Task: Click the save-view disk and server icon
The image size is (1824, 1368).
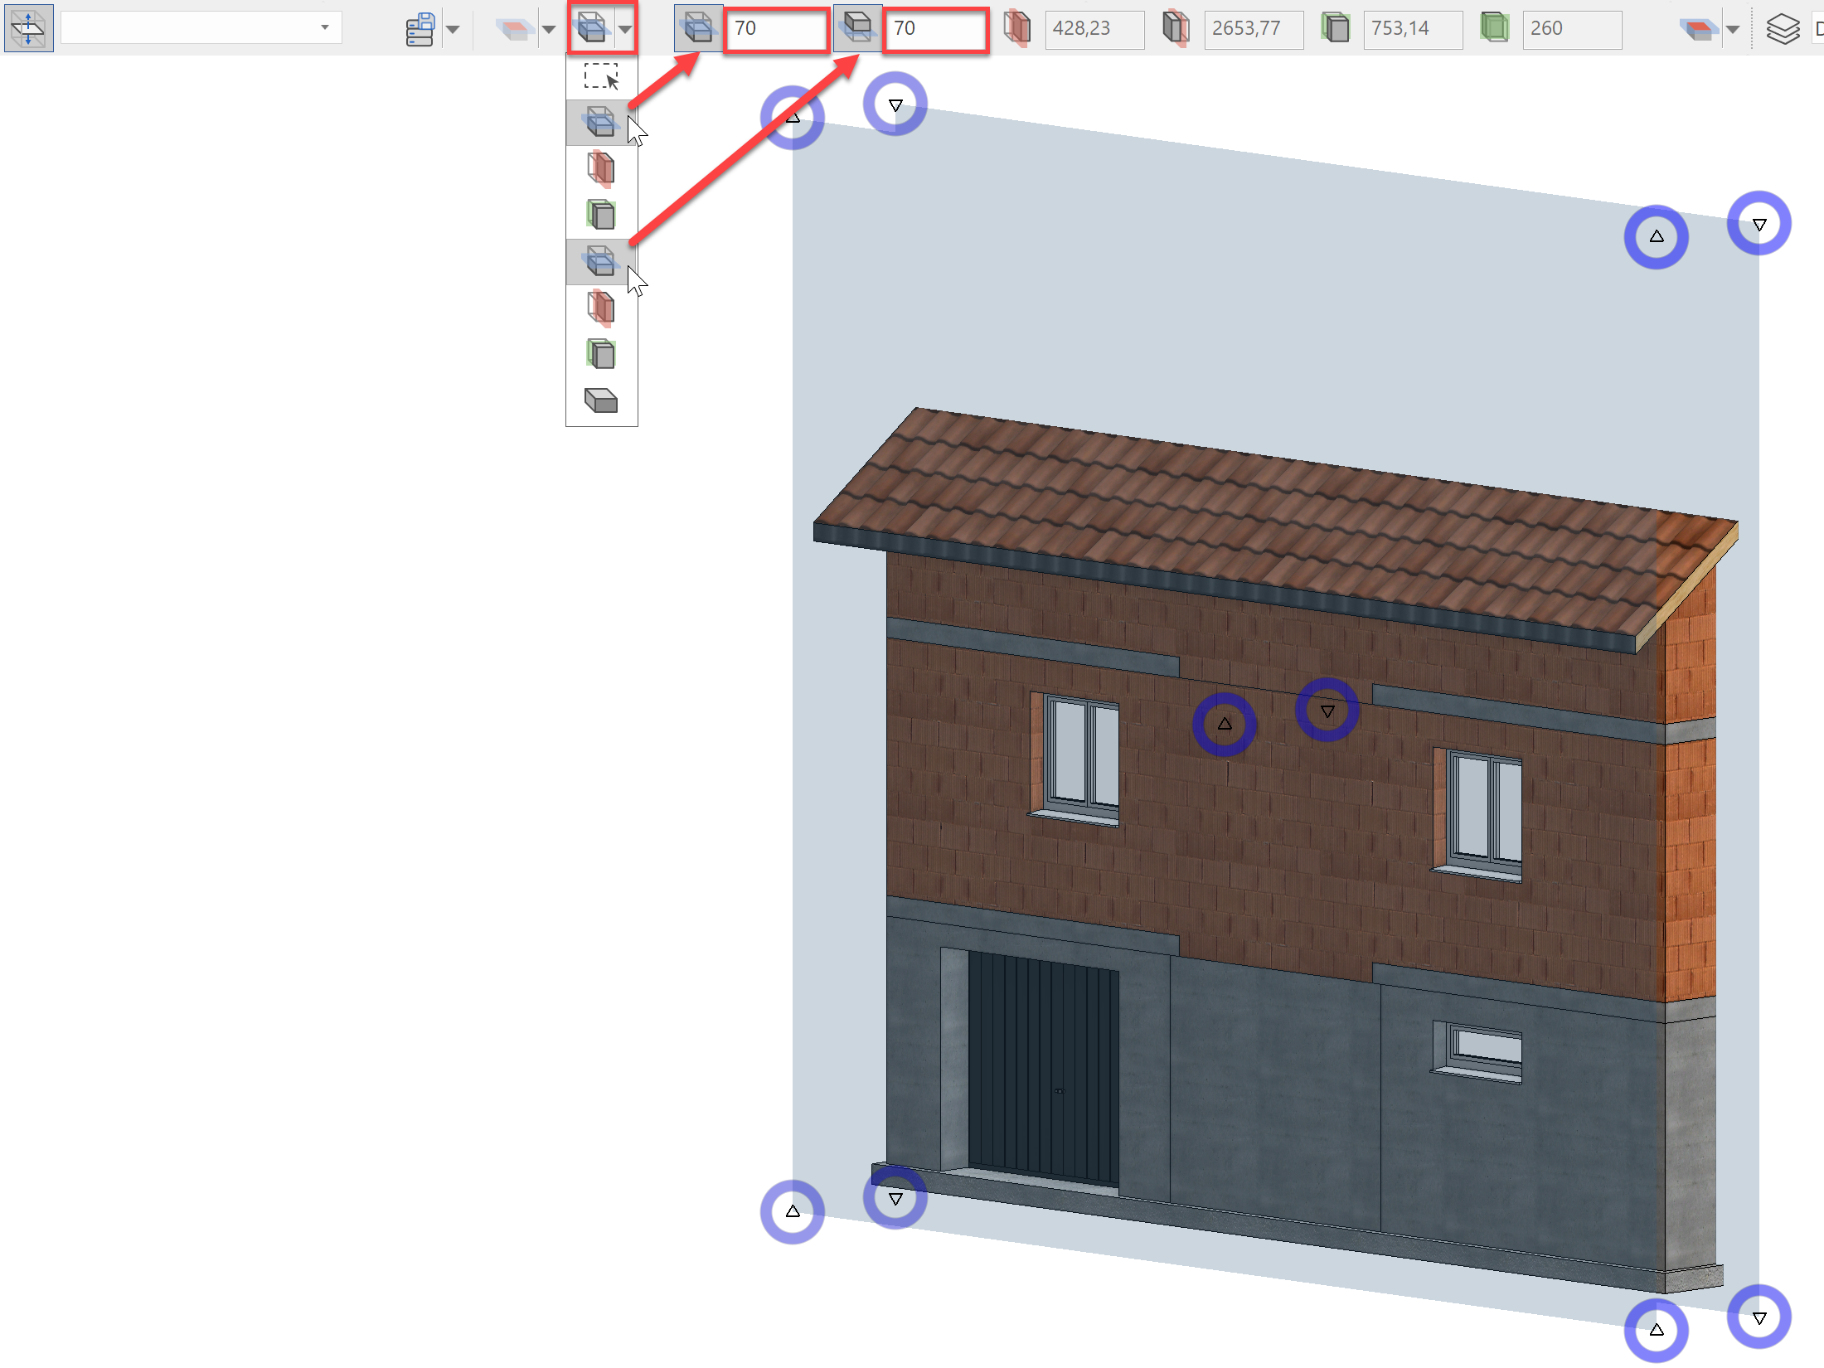Action: pyautogui.click(x=421, y=29)
